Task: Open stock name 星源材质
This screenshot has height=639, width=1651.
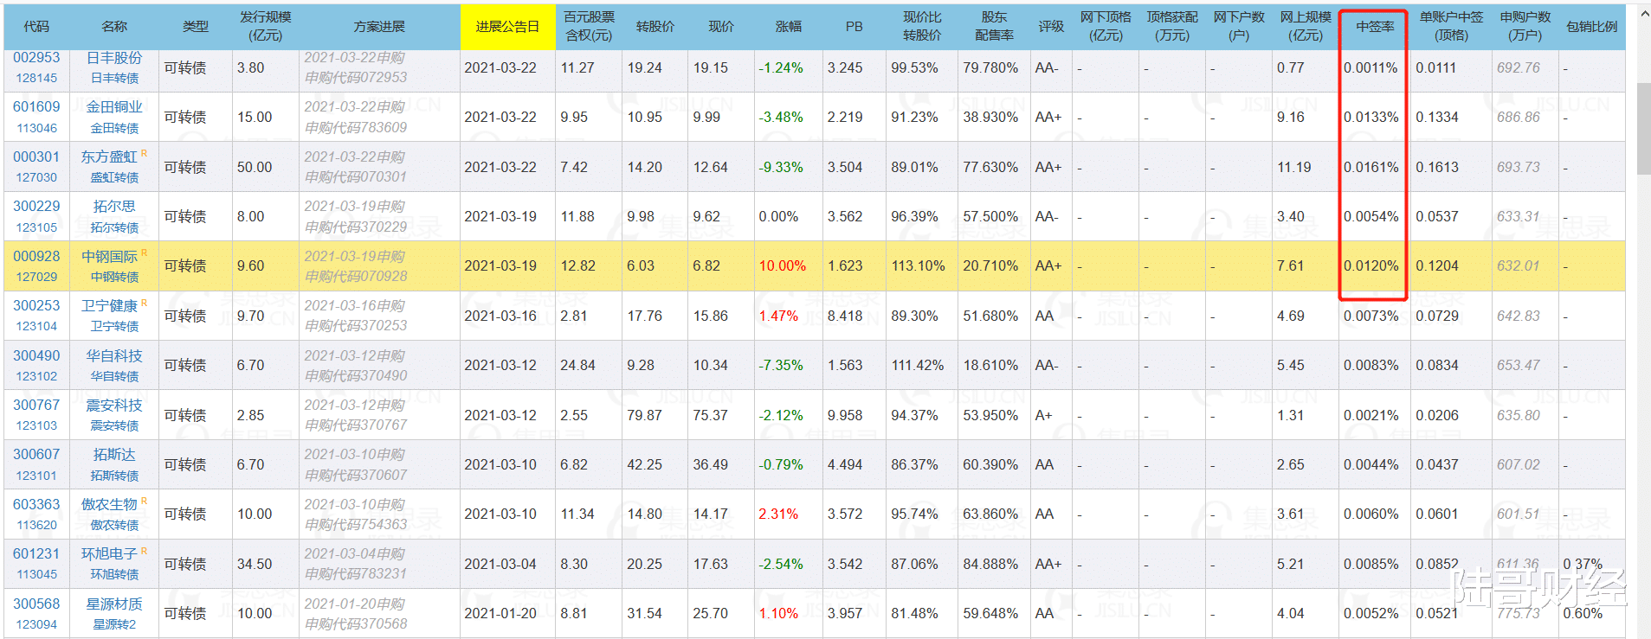Action: tap(114, 604)
